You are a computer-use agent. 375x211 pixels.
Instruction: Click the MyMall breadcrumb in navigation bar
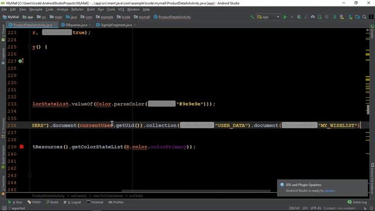11,17
